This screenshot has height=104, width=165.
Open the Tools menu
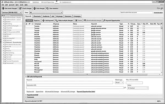(x=21, y=5)
